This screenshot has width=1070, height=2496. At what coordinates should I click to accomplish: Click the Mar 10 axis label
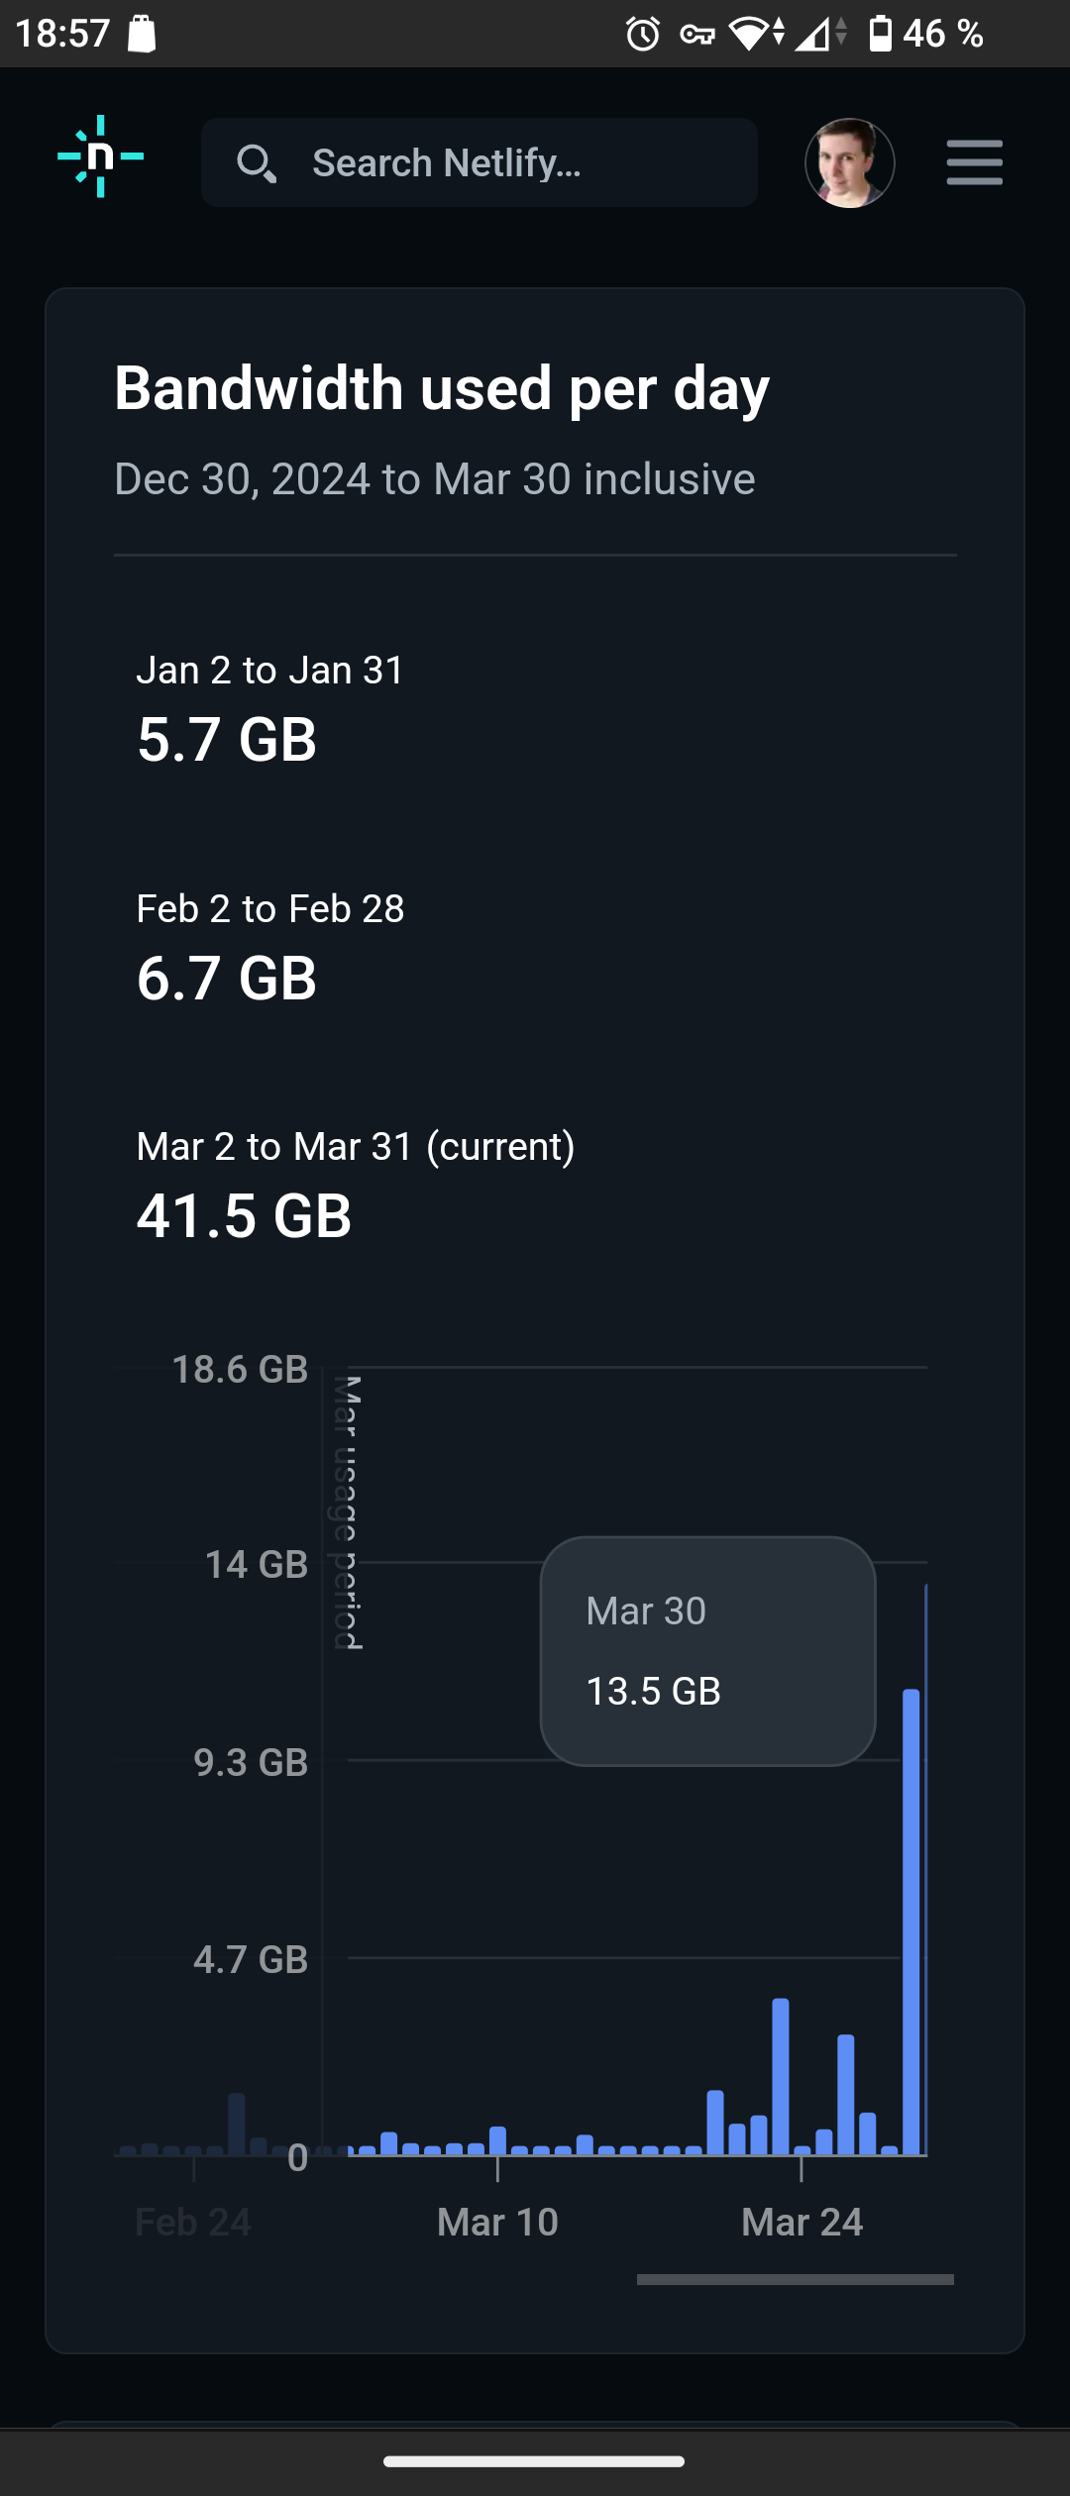(497, 2222)
